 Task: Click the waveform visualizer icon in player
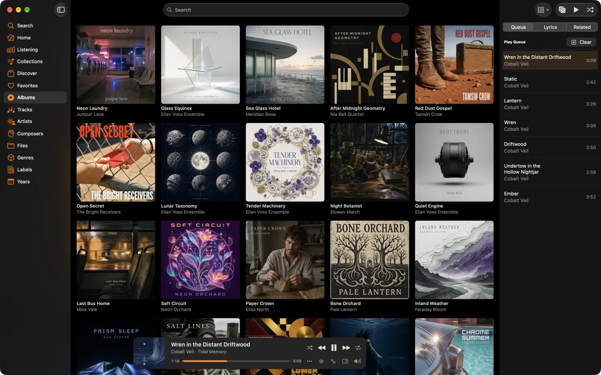click(x=321, y=361)
